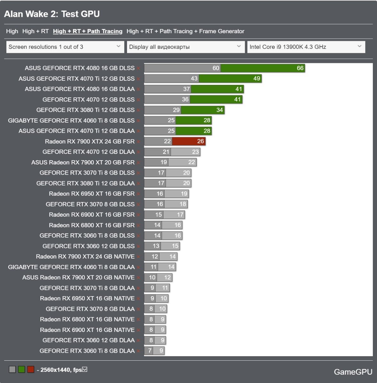Switch to the High + RT tab
Viewport: 377px width, 383px height.
[x=35, y=31]
